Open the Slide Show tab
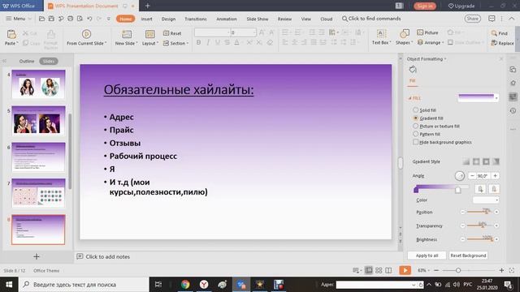 pyautogui.click(x=258, y=19)
